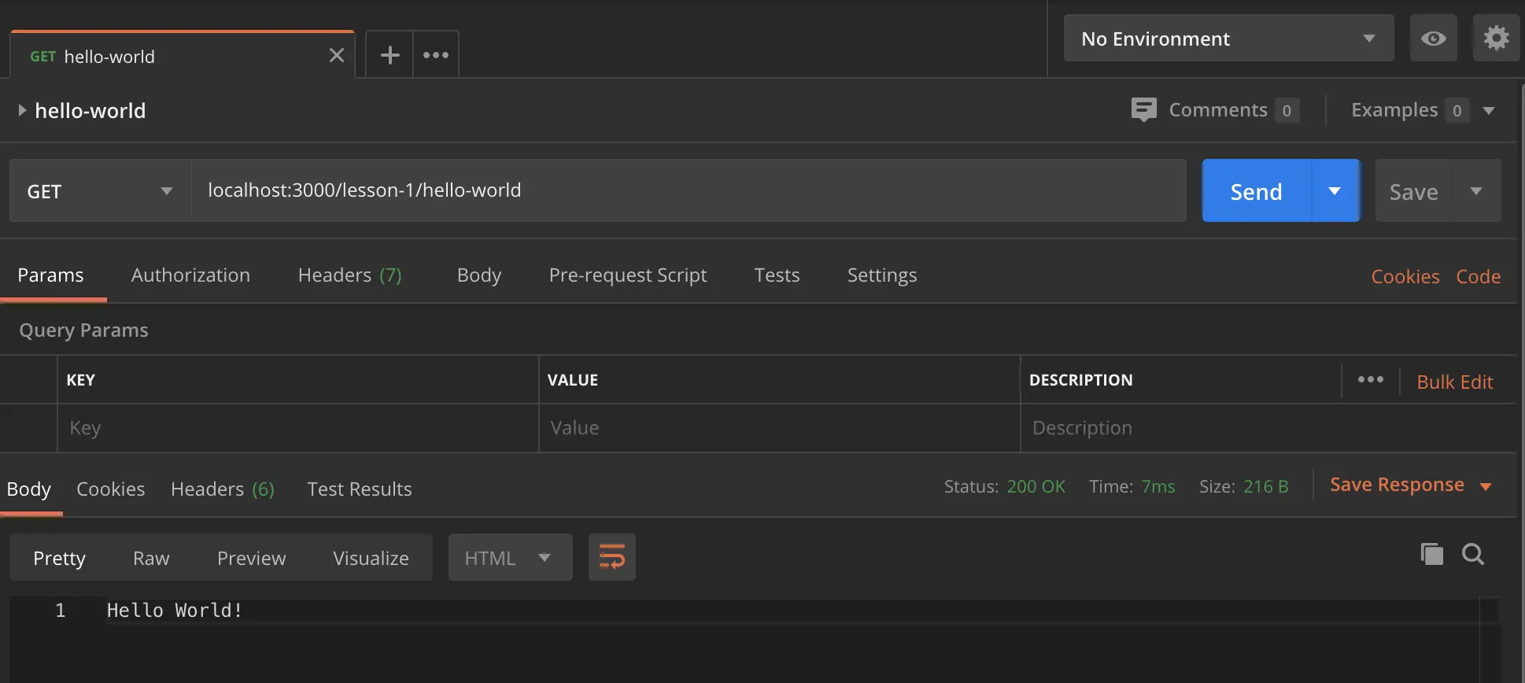The image size is (1525, 683).
Task: Copy response body to clipboard
Action: click(1431, 555)
